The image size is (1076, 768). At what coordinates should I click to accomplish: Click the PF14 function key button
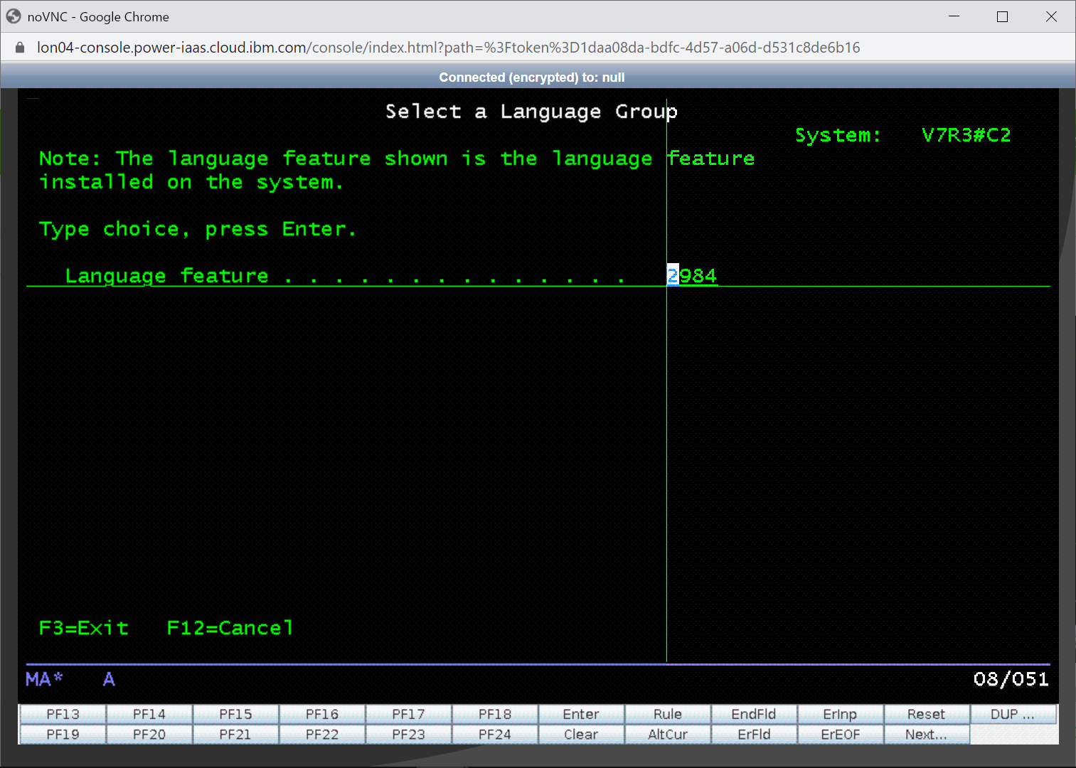pyautogui.click(x=149, y=714)
